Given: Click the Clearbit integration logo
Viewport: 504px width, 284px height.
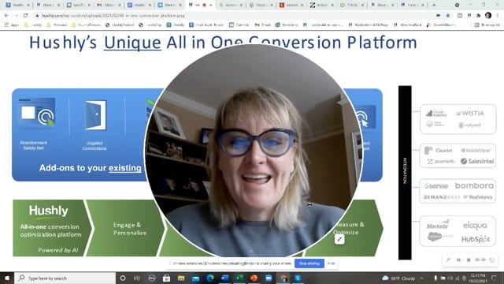Looking at the screenshot, I should tap(439, 151).
